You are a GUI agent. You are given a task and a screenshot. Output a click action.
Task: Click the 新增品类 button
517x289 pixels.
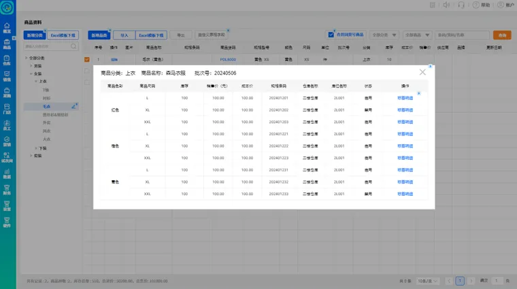[99, 35]
